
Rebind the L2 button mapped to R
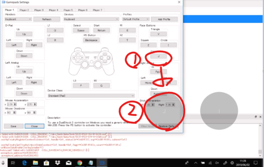pos(55,40)
